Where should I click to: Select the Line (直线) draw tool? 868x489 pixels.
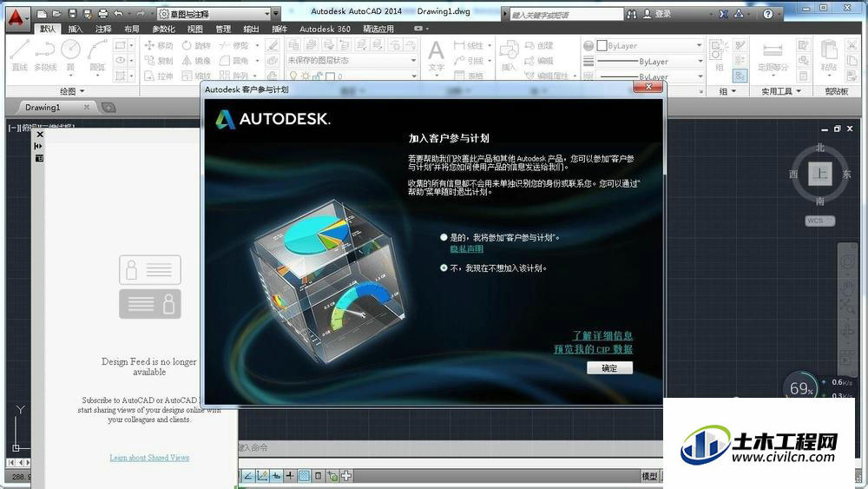pos(19,55)
